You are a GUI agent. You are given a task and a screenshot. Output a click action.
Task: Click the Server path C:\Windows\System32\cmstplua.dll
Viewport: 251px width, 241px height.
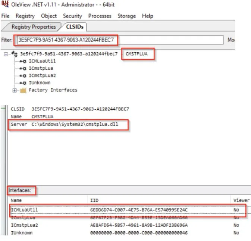75,124
